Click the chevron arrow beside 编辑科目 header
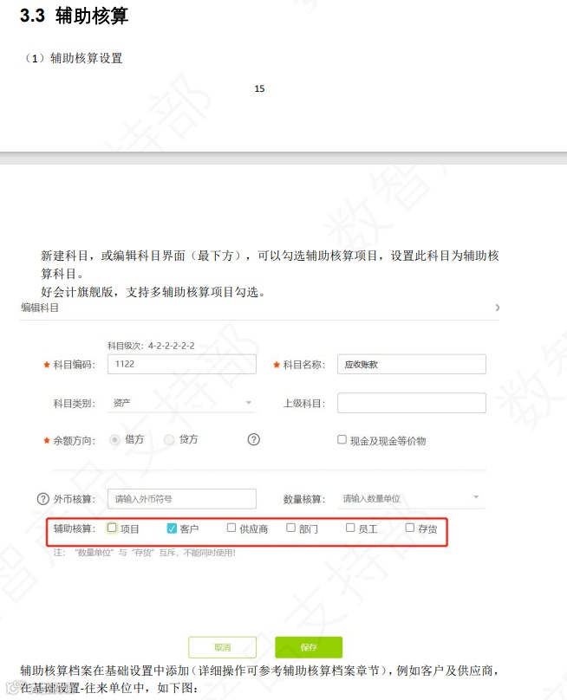 [498, 308]
